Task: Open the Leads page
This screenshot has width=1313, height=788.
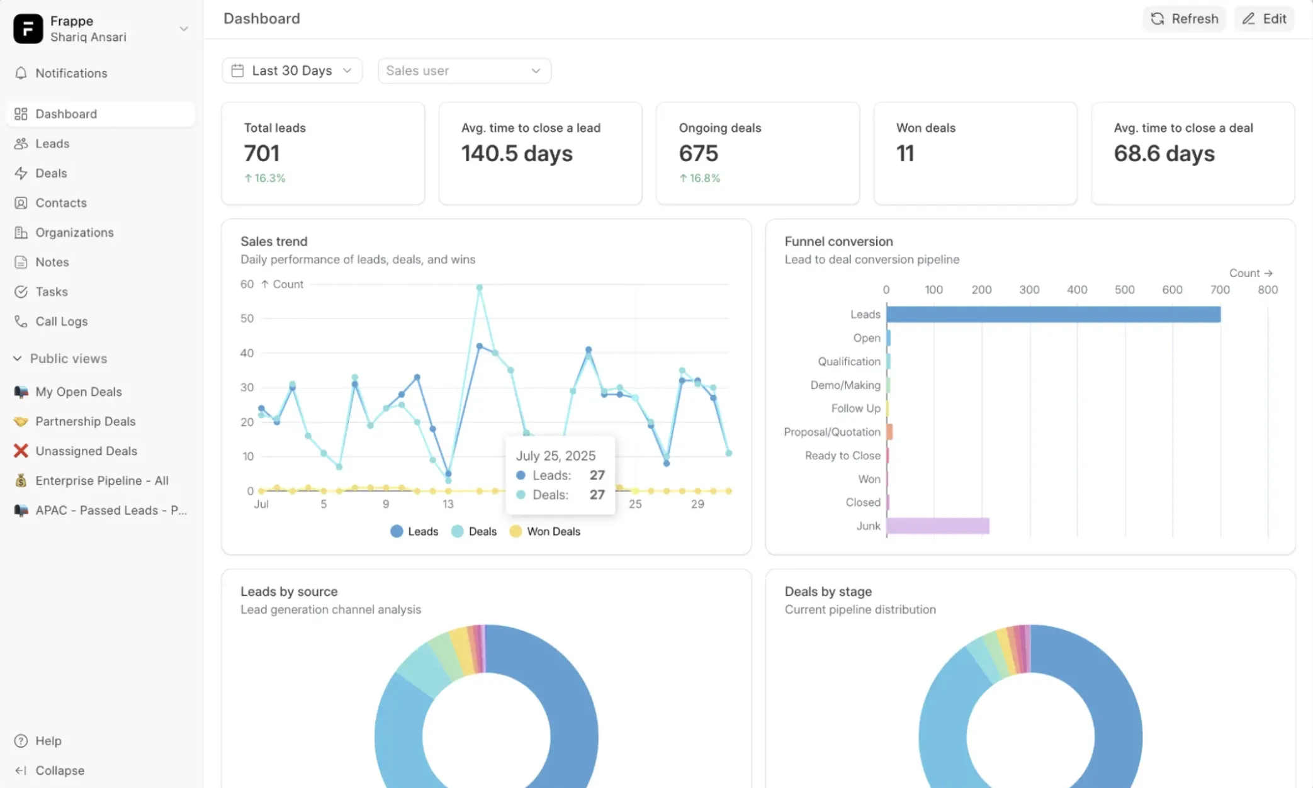Action: click(101, 144)
